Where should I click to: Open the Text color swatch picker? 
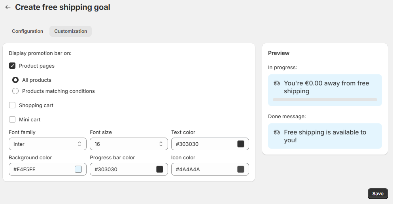point(241,144)
